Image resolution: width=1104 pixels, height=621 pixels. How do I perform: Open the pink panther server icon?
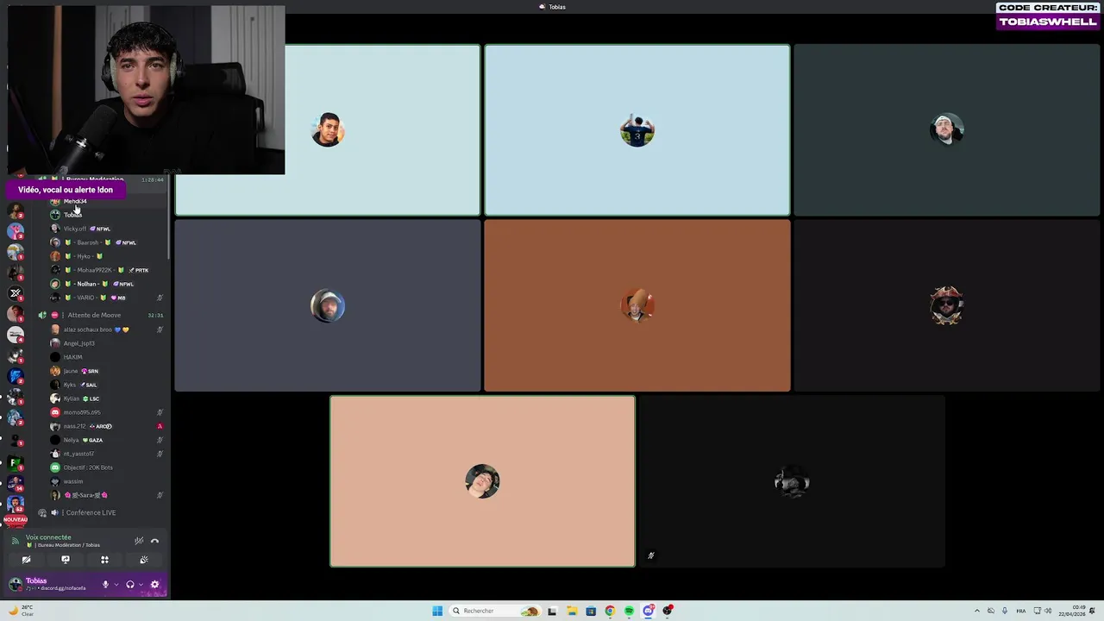15,231
